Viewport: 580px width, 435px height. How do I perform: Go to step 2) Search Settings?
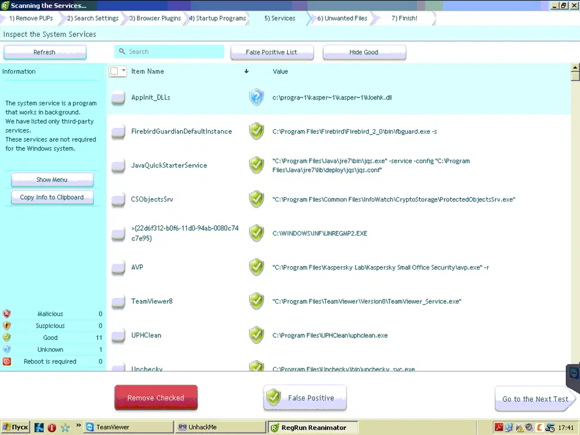[93, 18]
